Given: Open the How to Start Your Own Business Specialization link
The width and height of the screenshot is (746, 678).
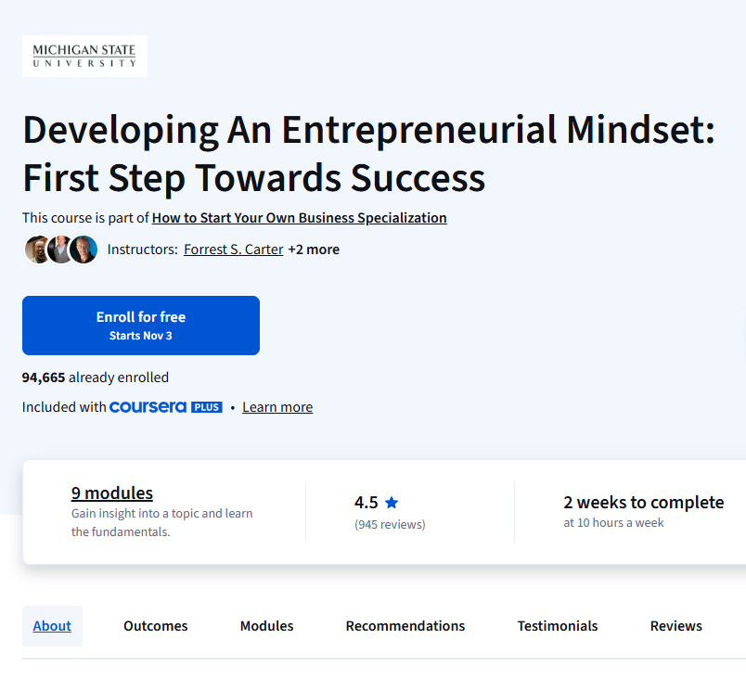Looking at the screenshot, I should pos(299,218).
